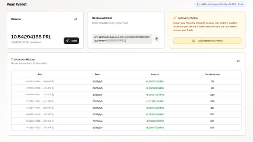Refresh the wallet balance

tap(76, 19)
